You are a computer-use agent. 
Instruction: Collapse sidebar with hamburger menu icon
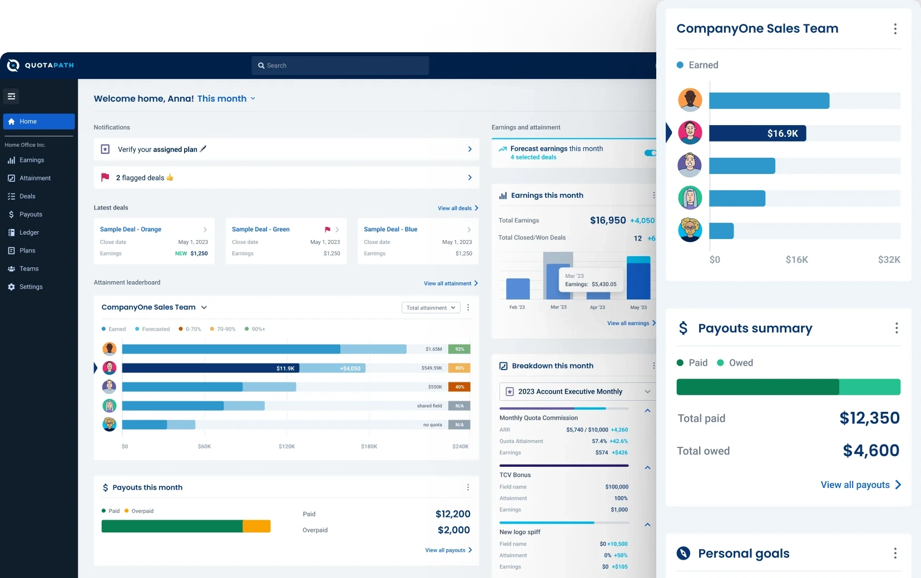tap(11, 96)
